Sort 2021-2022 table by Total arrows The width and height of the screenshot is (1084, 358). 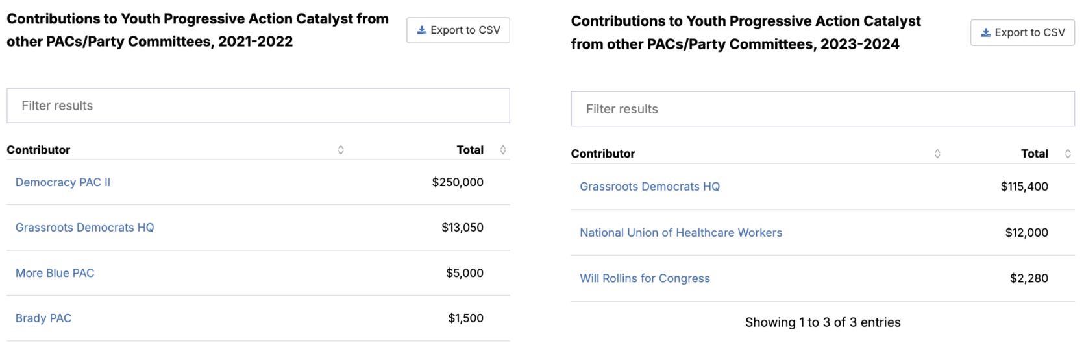coord(503,150)
